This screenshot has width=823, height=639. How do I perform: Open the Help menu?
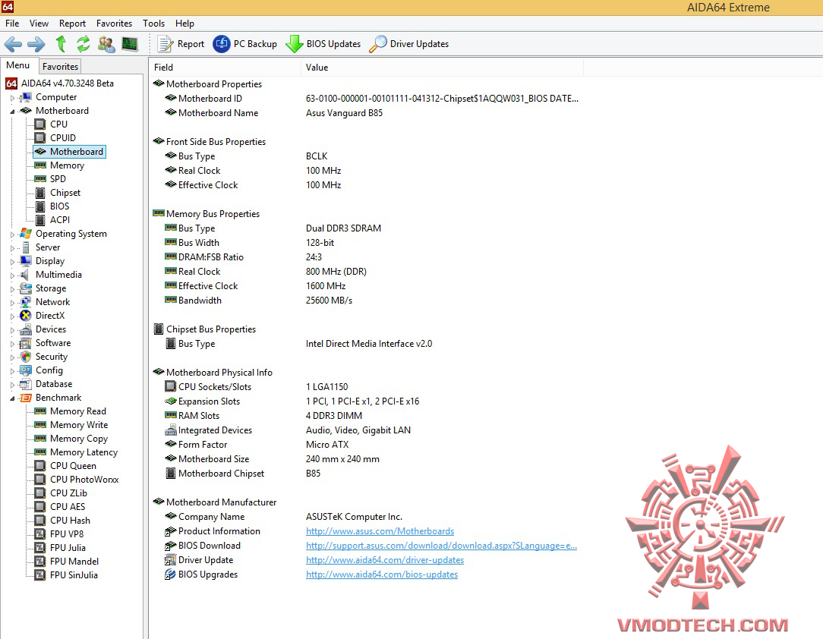[x=184, y=23]
